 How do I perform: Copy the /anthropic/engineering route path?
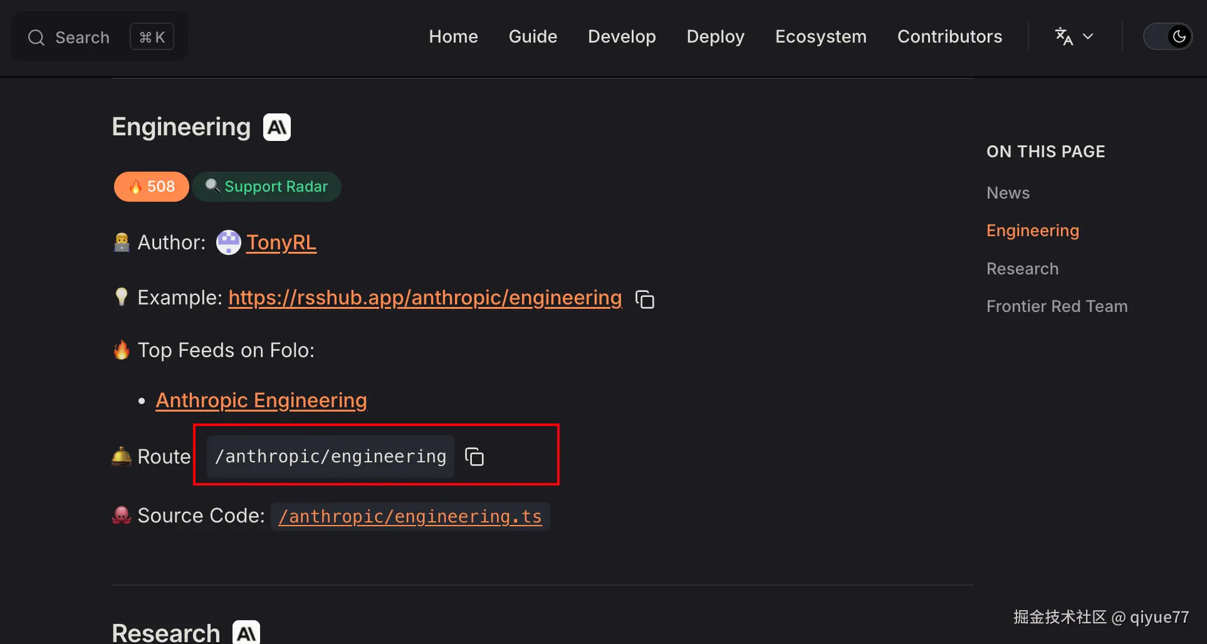tap(474, 457)
